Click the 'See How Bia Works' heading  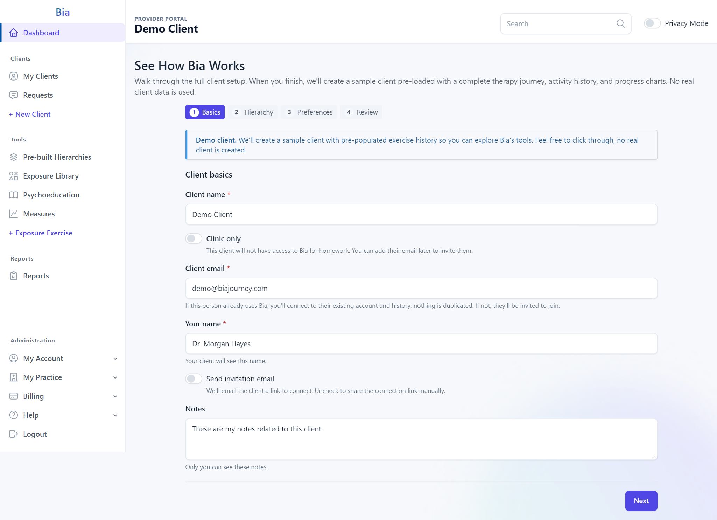(190, 65)
